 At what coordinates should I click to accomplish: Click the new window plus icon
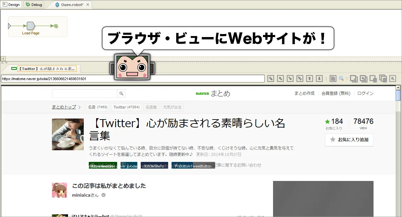pyautogui.click(x=363, y=78)
